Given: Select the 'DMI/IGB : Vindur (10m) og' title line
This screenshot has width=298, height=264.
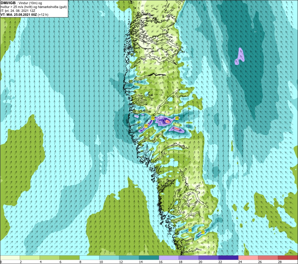Looking at the screenshot, I should (x=21, y=3).
